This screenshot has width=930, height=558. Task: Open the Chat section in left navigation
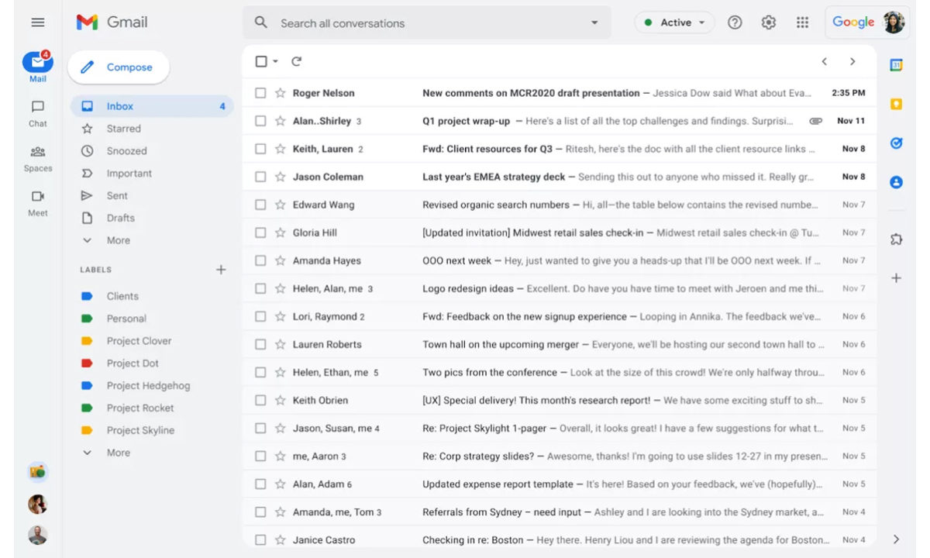36,112
